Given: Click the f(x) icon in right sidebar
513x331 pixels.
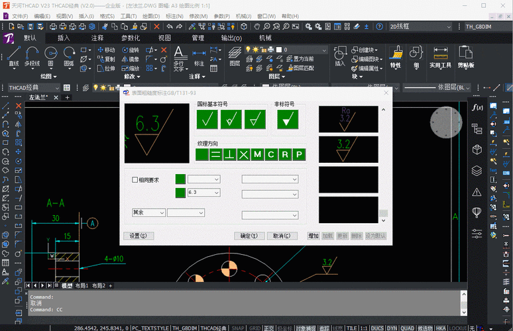Looking at the screenshot, I should click(477, 107).
